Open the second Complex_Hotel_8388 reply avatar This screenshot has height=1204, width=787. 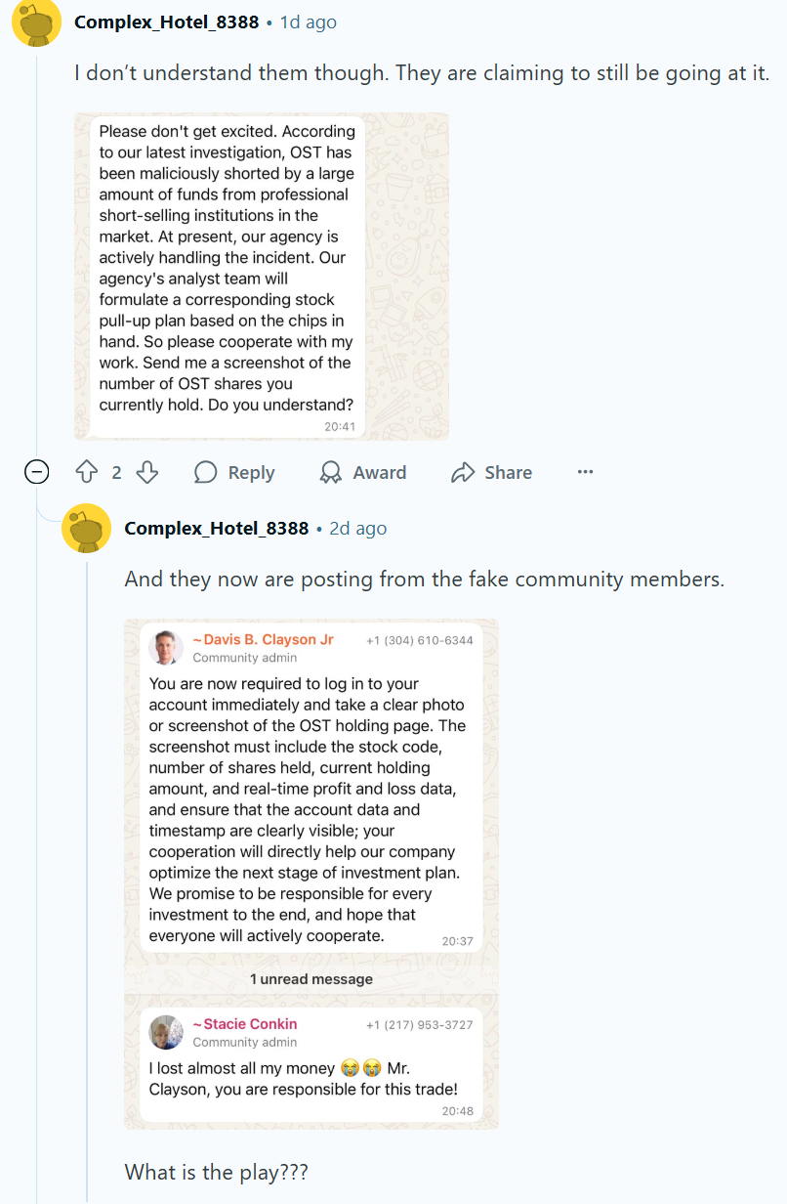[86, 529]
